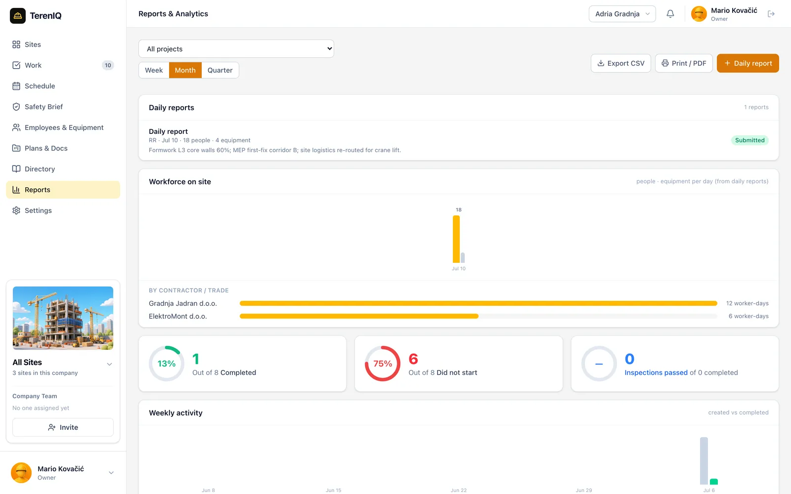Image resolution: width=791 pixels, height=494 pixels.
Task: Click Mario Kovačić avatar in header
Action: pyautogui.click(x=699, y=14)
